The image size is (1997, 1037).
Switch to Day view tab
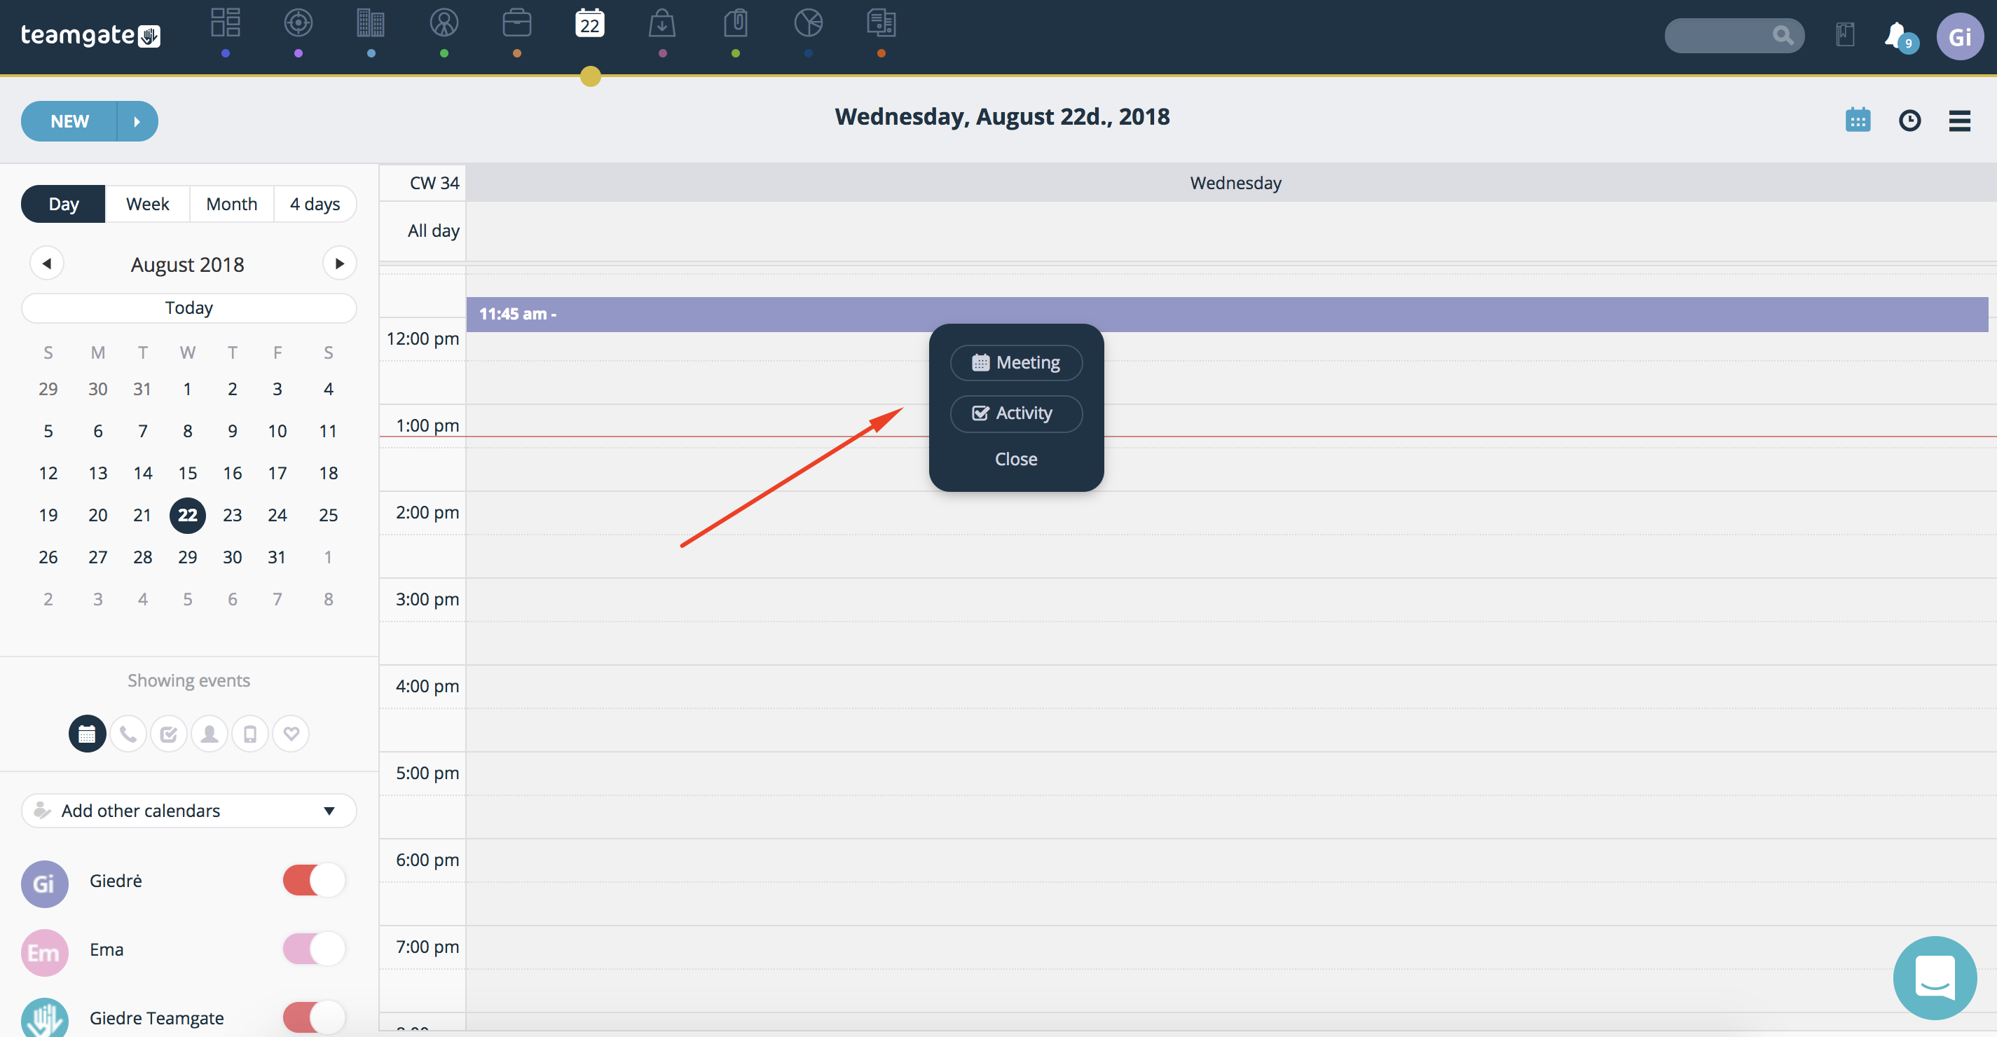tap(63, 204)
